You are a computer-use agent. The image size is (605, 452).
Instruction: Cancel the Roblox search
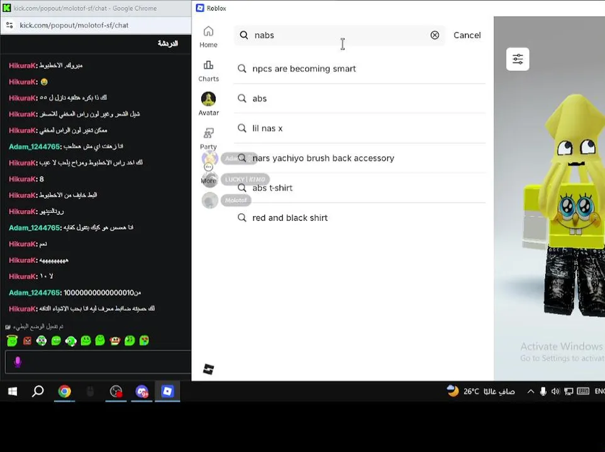pos(467,35)
